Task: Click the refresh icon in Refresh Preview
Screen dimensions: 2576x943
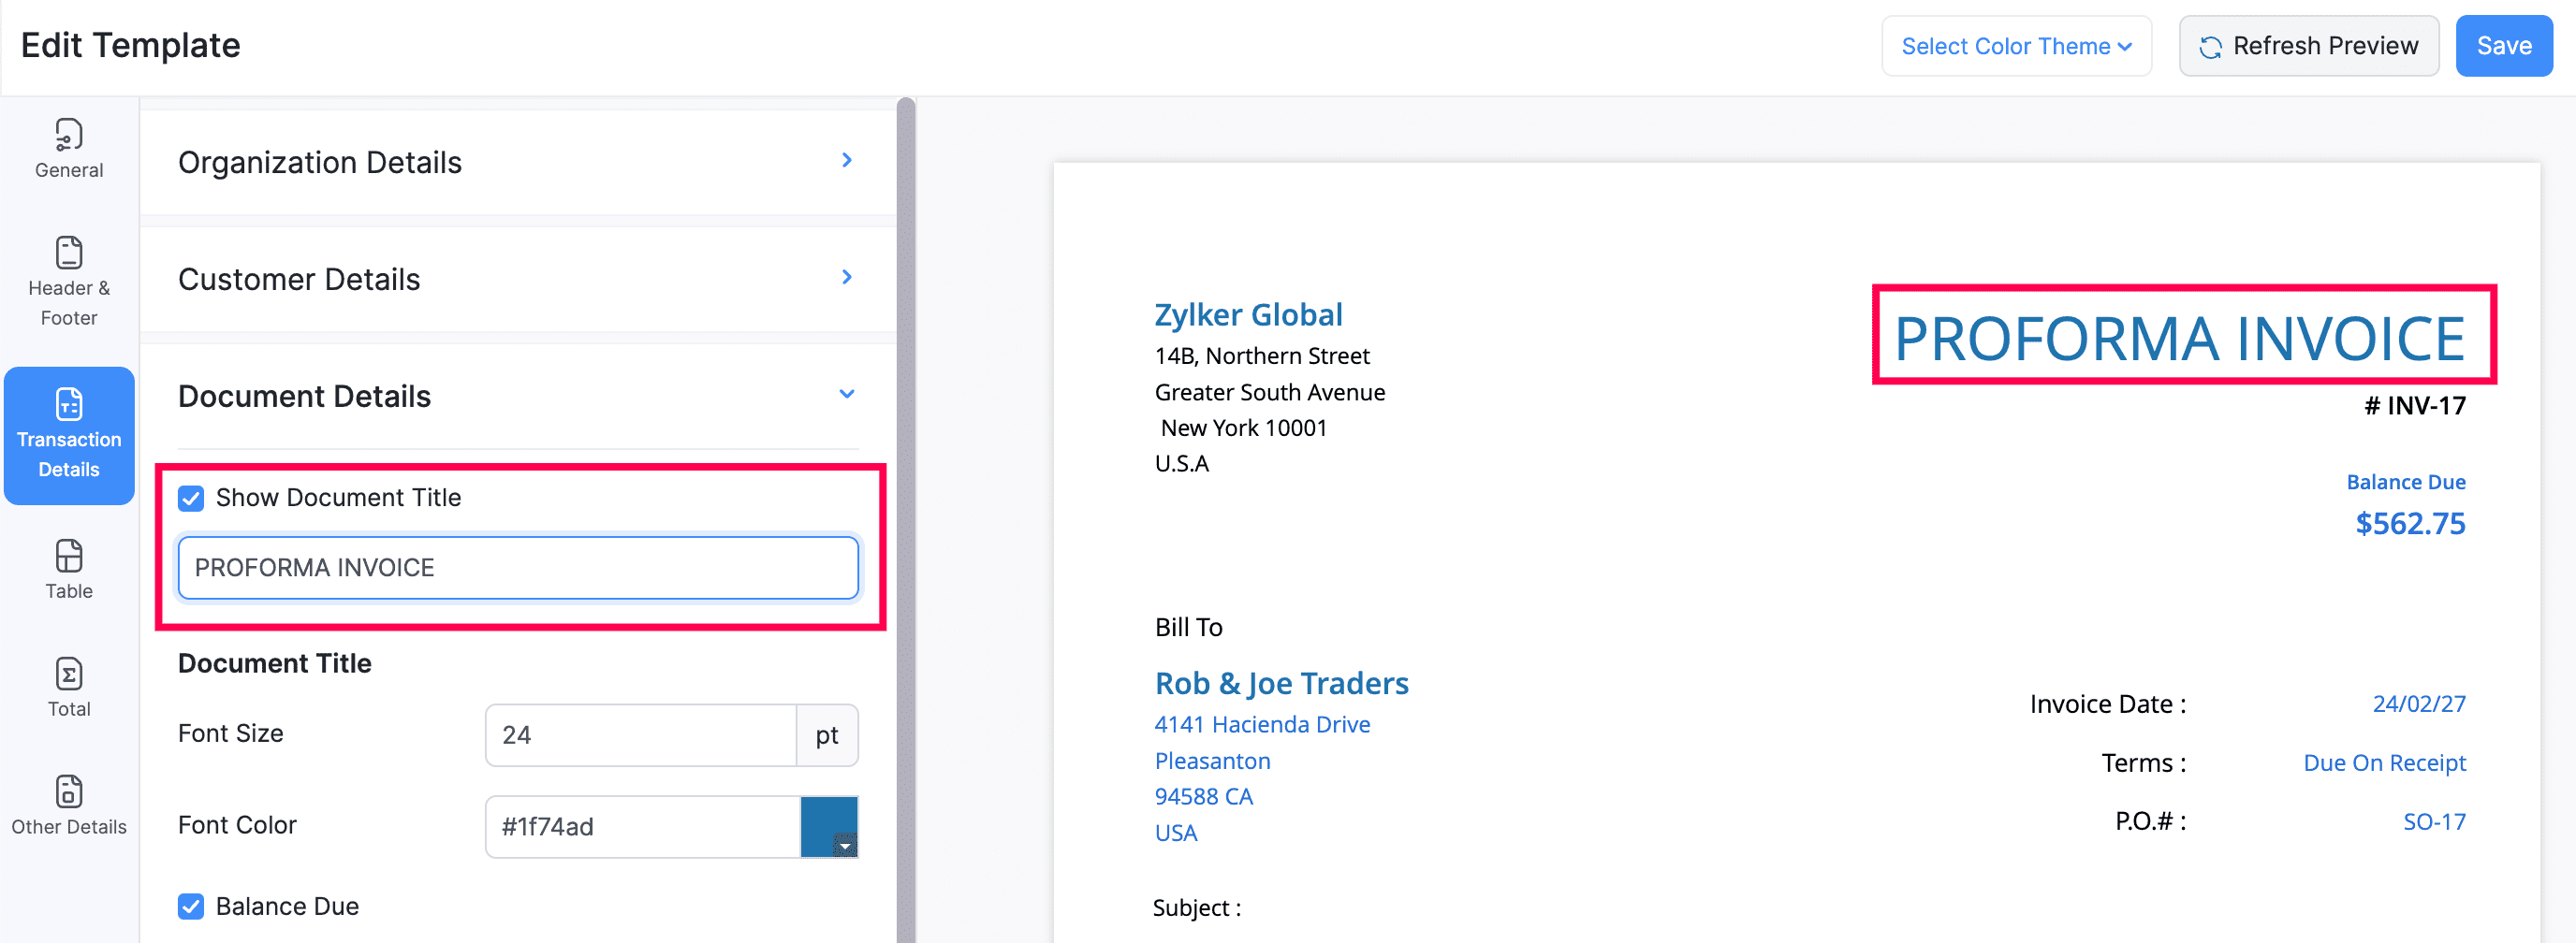Action: coord(2210,47)
